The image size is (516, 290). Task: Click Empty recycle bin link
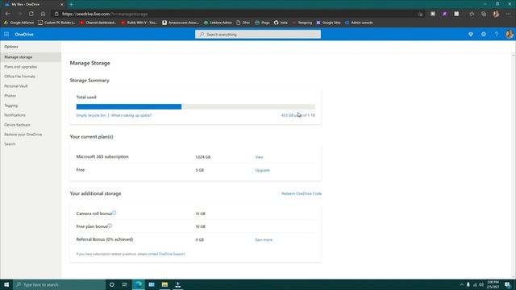pos(91,115)
